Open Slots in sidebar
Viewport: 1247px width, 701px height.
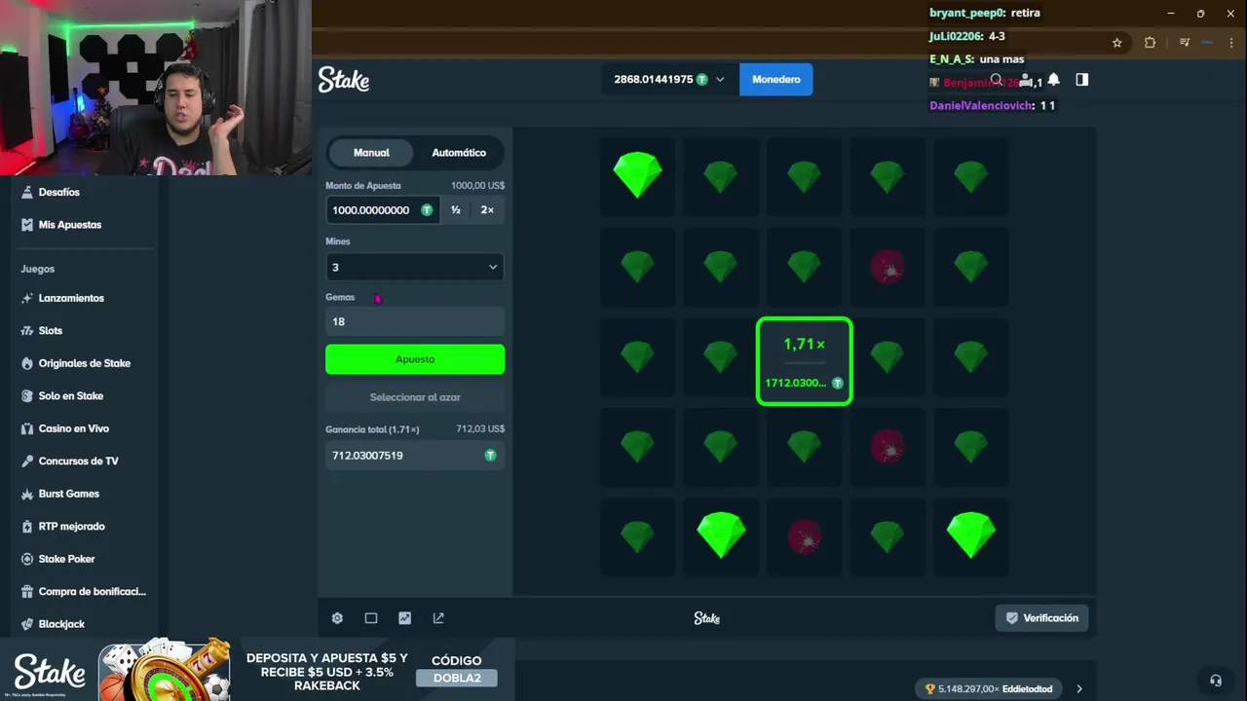point(50,331)
